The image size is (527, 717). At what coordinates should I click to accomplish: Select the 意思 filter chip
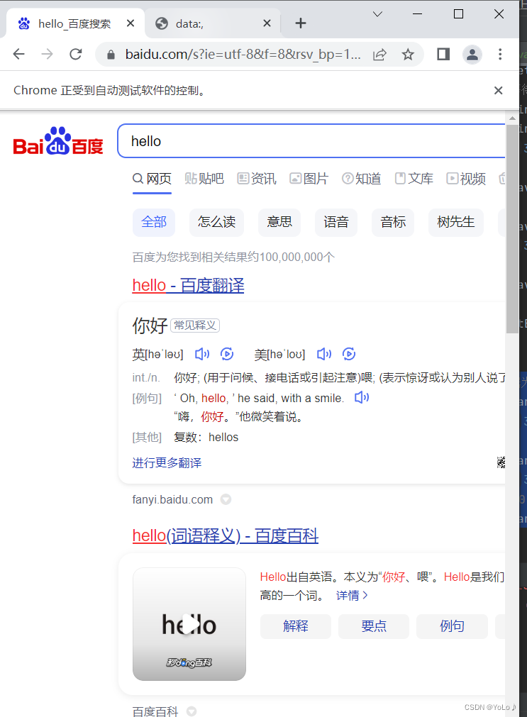coord(279,222)
